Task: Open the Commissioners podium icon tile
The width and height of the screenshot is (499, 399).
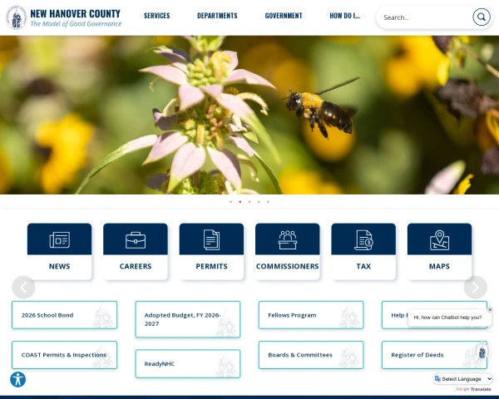Action: coord(288,239)
